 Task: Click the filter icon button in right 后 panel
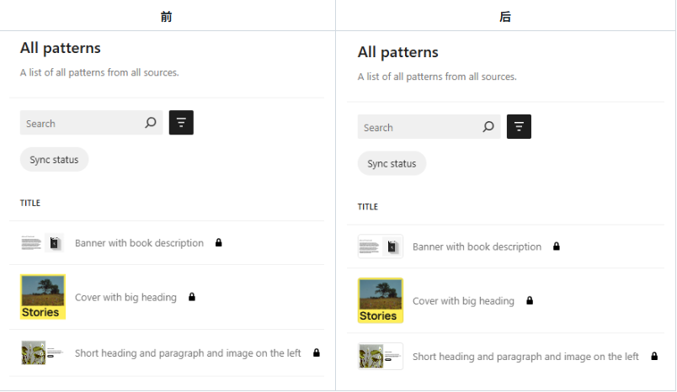pos(519,127)
